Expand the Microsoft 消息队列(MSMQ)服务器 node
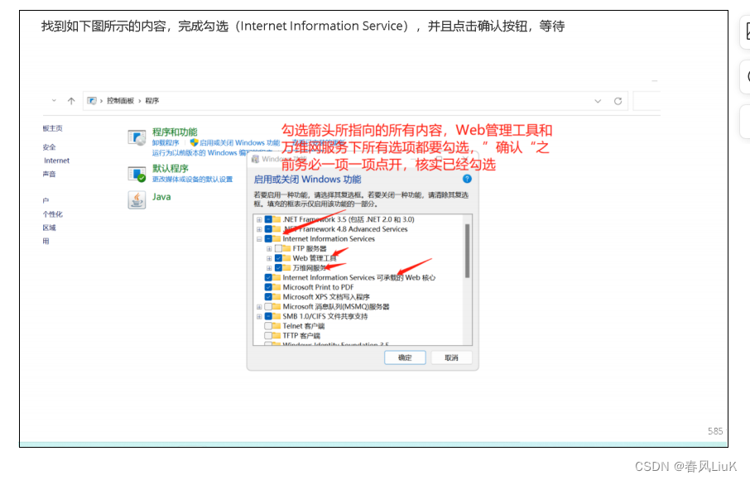750x480 pixels. (259, 306)
